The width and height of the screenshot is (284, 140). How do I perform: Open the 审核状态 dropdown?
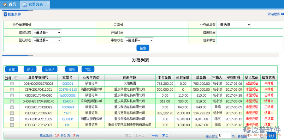139,40
